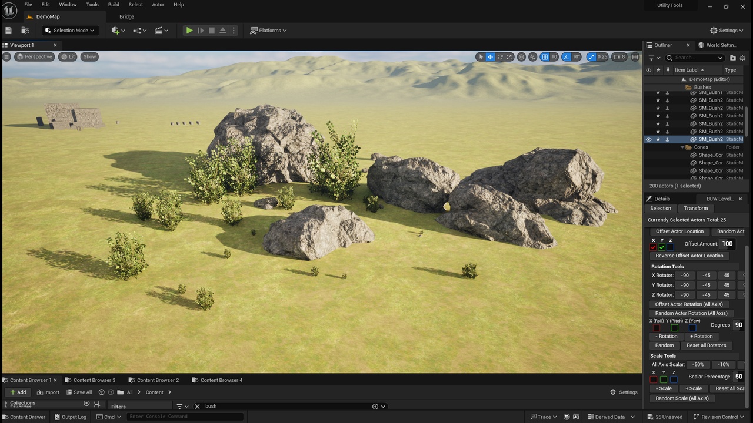
Task: Save the current level with the floppy disk icon
Action: (x=8, y=31)
